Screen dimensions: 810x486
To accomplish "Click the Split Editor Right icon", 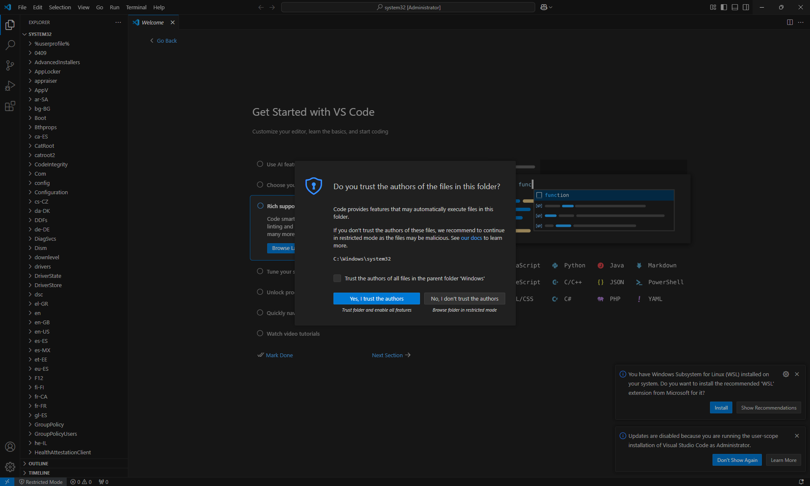I will [790, 22].
